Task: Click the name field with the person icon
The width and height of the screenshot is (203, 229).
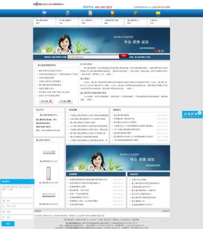Action: click(17, 201)
